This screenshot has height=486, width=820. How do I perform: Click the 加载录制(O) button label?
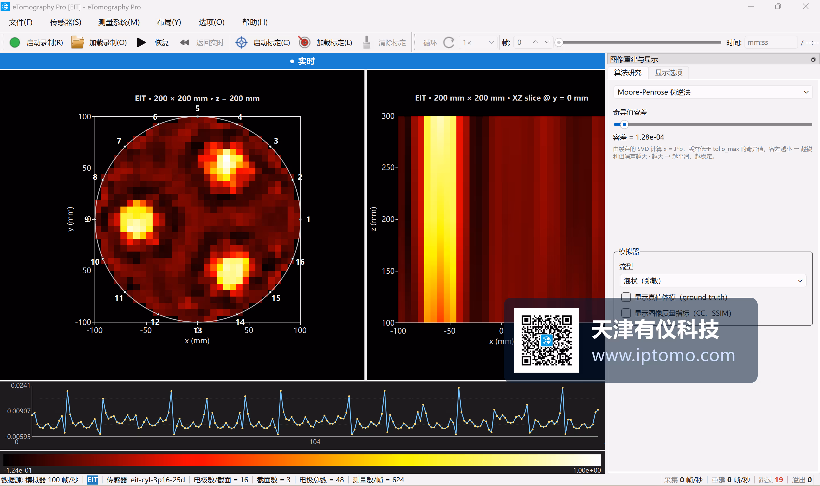108,43
